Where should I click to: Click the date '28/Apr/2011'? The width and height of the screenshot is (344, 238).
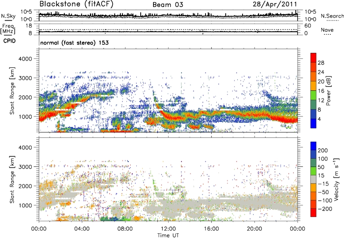tap(275, 4)
